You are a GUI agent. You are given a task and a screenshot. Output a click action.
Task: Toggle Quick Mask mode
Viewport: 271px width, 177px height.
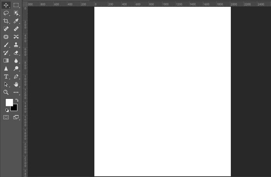(6, 117)
